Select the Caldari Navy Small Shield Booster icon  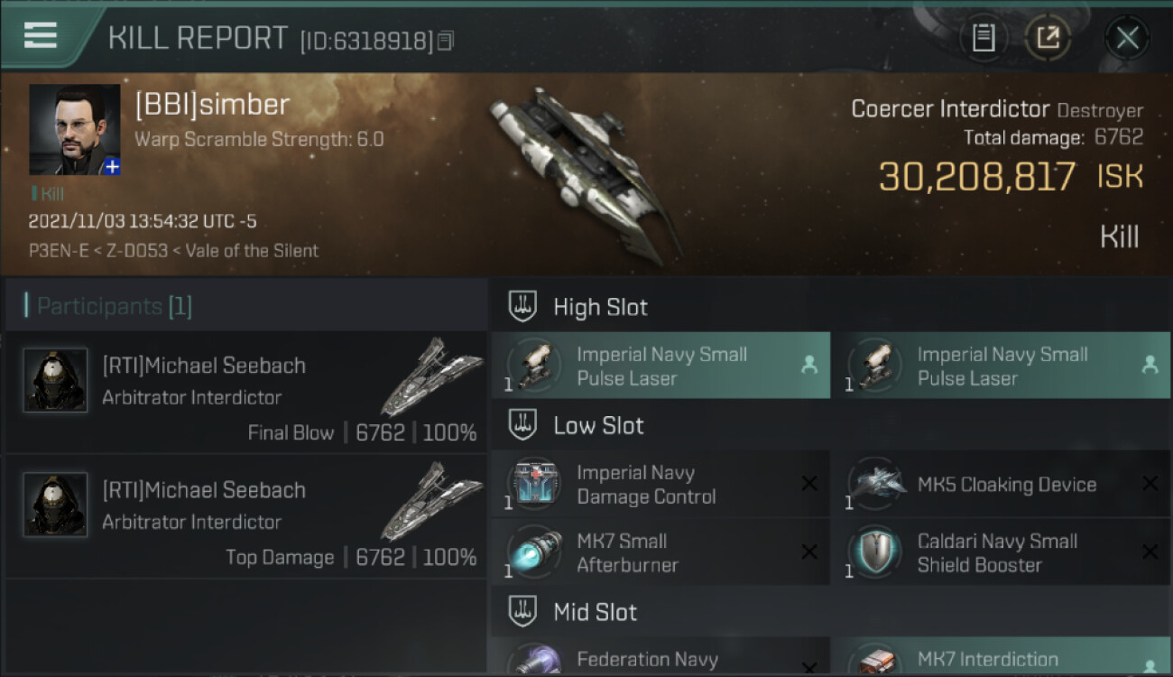pos(875,552)
